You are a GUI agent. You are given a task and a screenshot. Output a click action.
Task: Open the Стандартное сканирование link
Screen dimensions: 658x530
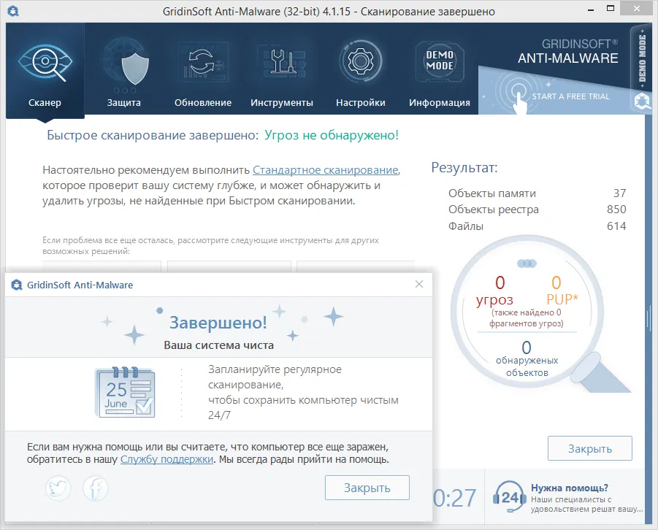(325, 170)
